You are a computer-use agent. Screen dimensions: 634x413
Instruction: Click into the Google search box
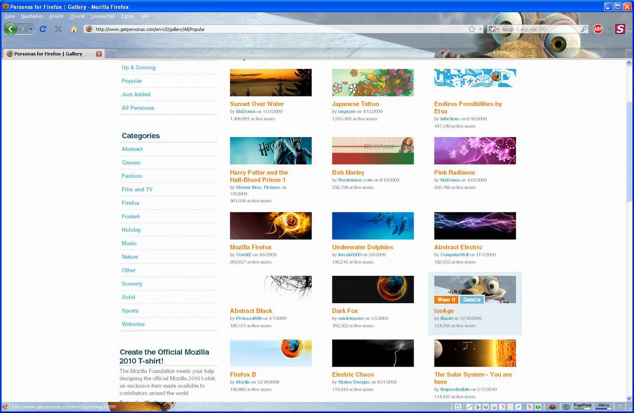tap(540, 29)
